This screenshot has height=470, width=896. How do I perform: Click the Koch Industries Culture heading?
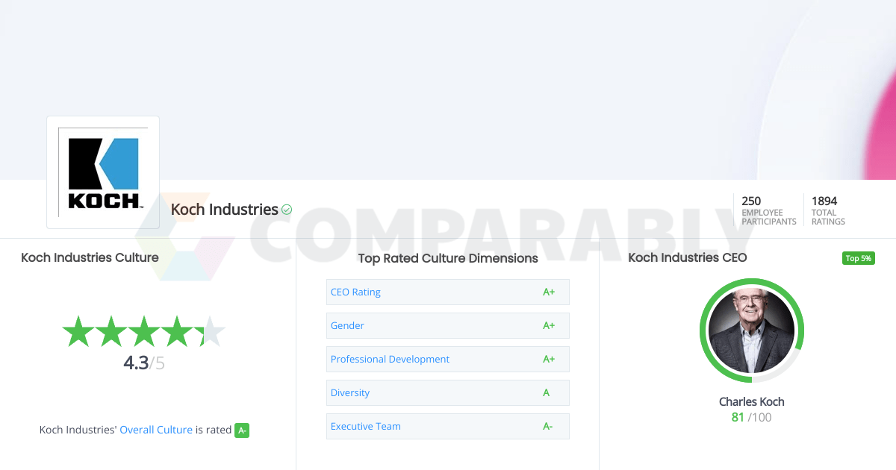tap(90, 257)
